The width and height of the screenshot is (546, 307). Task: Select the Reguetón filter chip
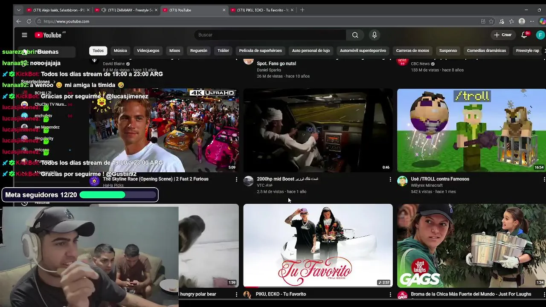pyautogui.click(x=199, y=51)
